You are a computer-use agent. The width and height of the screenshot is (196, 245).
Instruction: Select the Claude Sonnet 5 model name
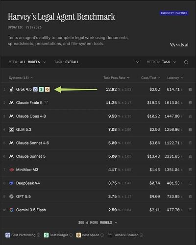pyautogui.click(x=31, y=156)
